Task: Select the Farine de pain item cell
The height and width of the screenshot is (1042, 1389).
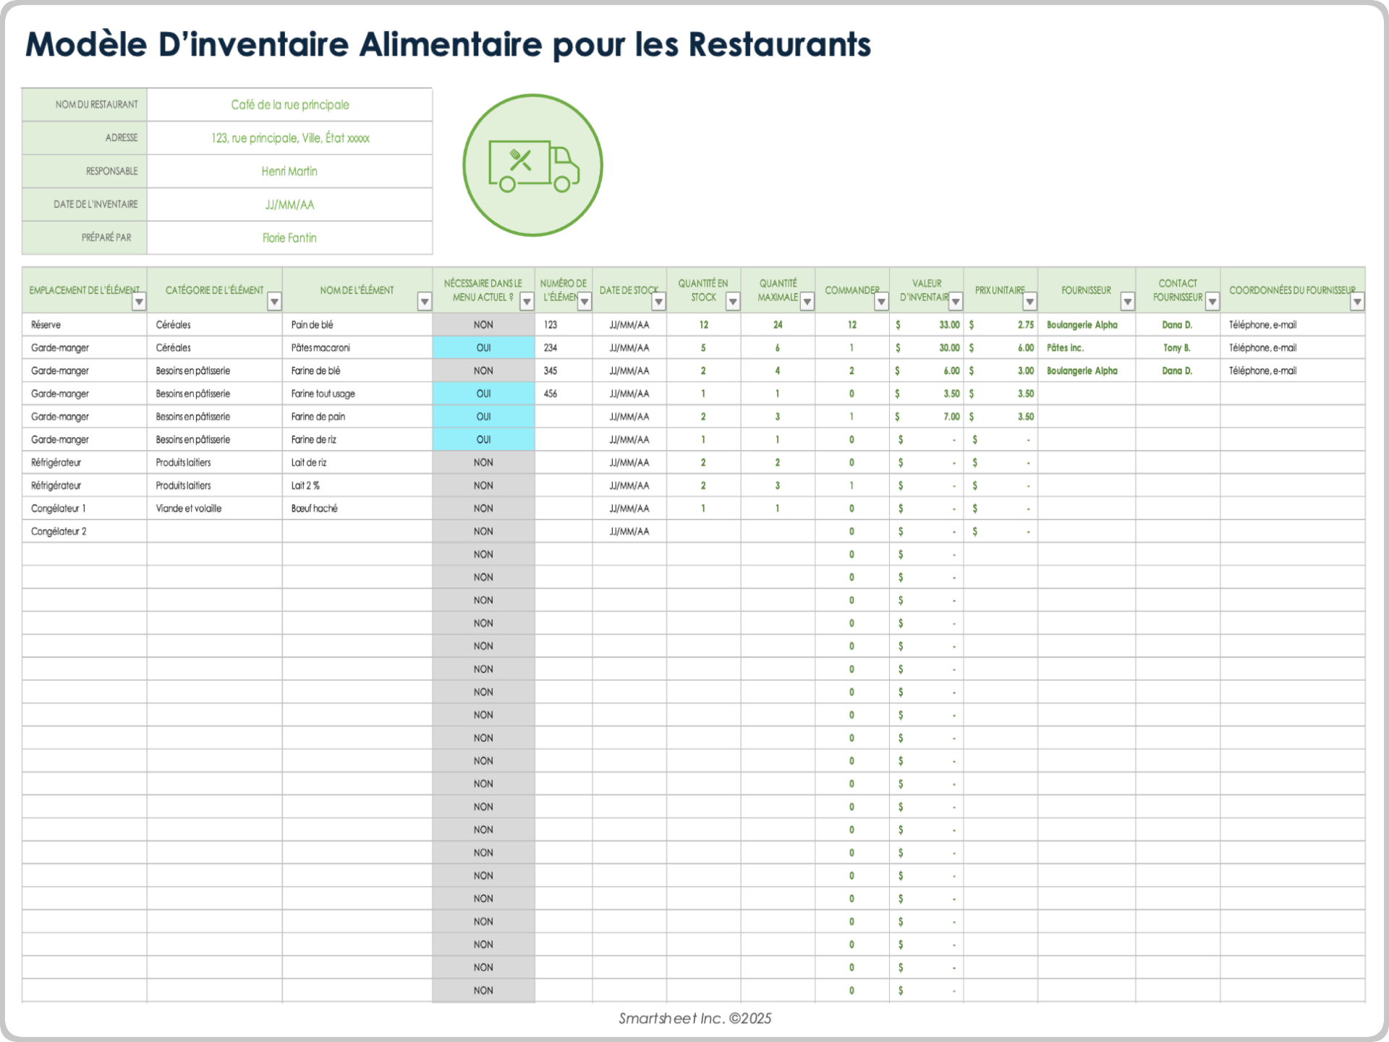Action: tap(357, 417)
